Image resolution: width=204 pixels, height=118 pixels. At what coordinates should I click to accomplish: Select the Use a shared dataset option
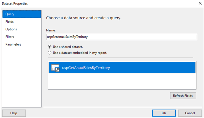point(50,47)
